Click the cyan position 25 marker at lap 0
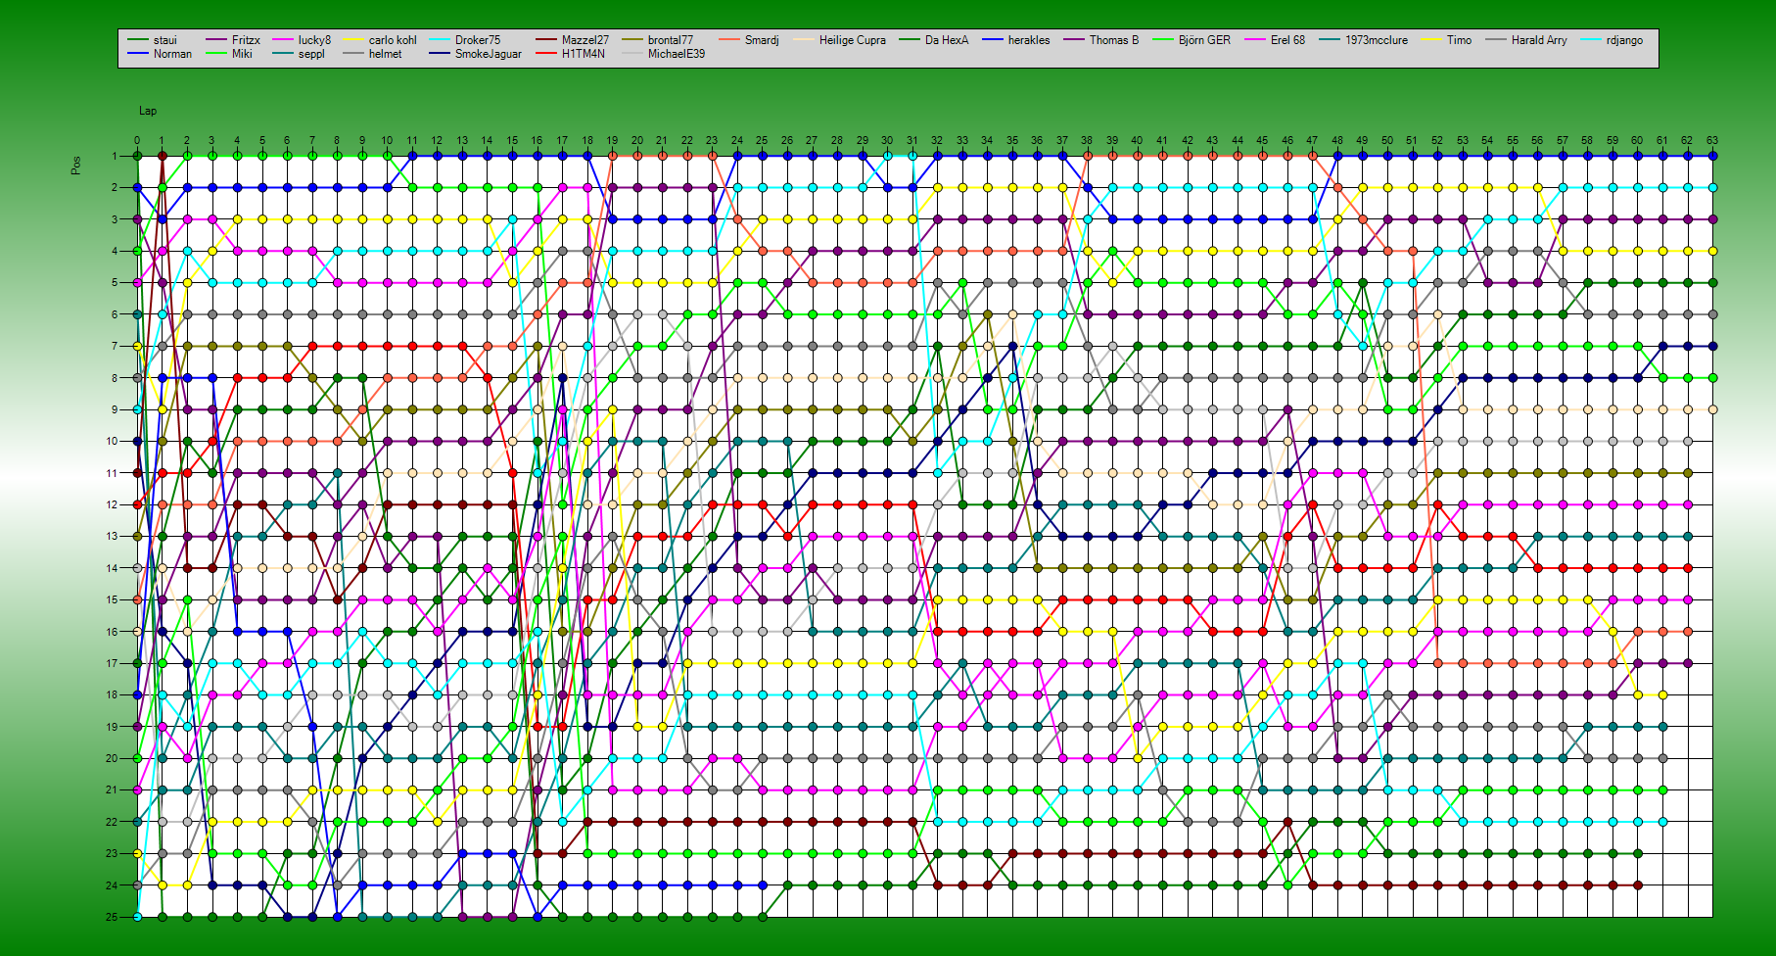Screen dimensions: 1776x956 point(137,917)
